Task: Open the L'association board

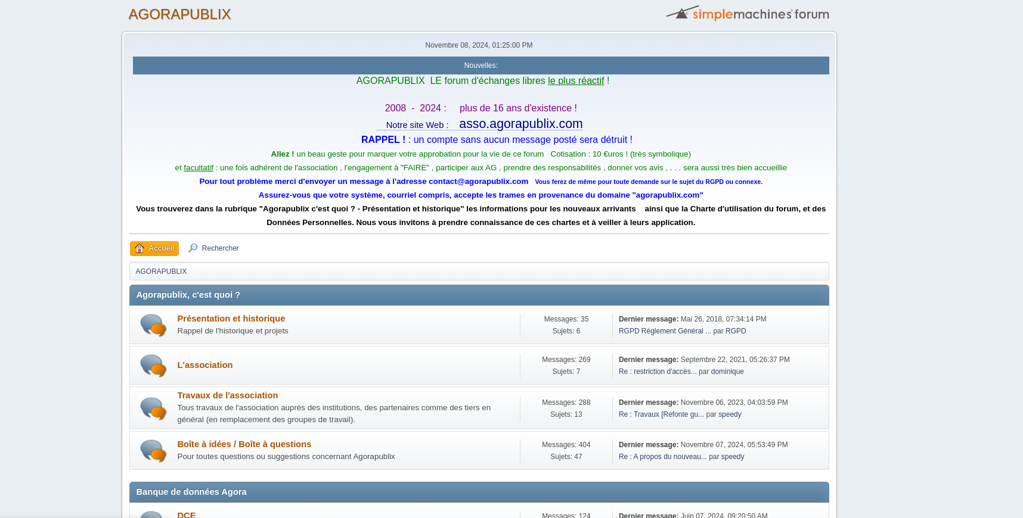Action: 204,365
